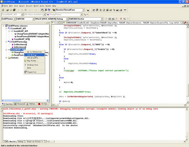Select ReadParms(VARIANT AdapterName method in tree
Screen dimensions: 189x147
coord(33,36)
